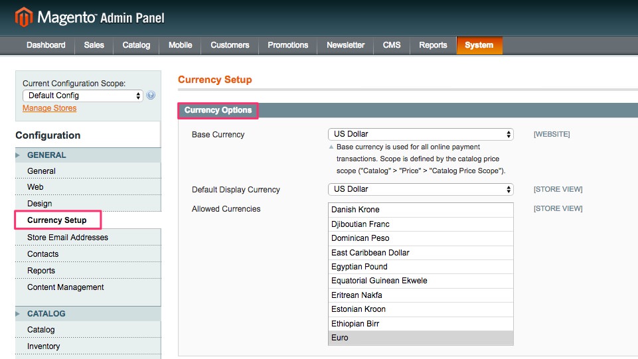Open Store Email Addresses configuration
The image size is (638, 359).
(88, 237)
